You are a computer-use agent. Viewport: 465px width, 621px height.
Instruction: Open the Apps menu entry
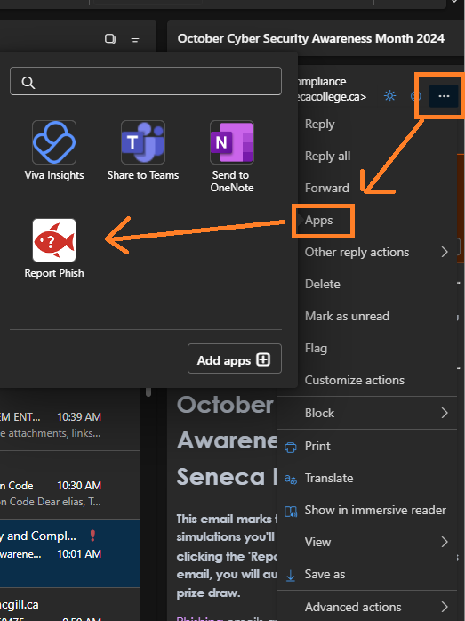(x=318, y=221)
